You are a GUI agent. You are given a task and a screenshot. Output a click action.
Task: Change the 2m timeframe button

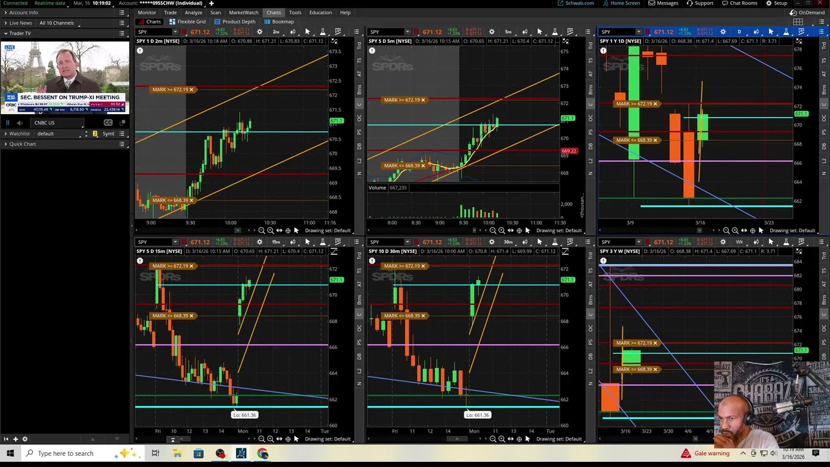tap(276, 32)
